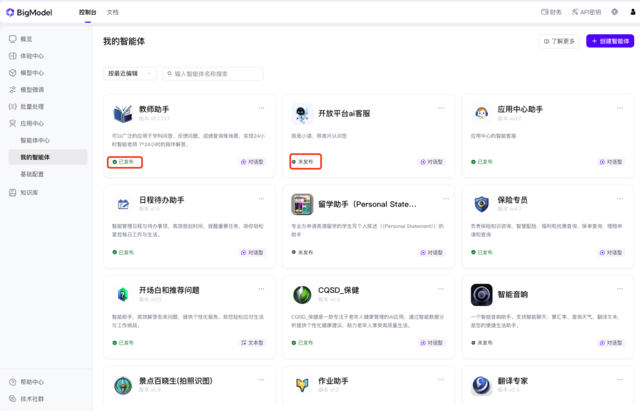Image resolution: width=640 pixels, height=411 pixels.
Task: Click the 作业助手 lightbulb icon
Action: [x=302, y=385]
